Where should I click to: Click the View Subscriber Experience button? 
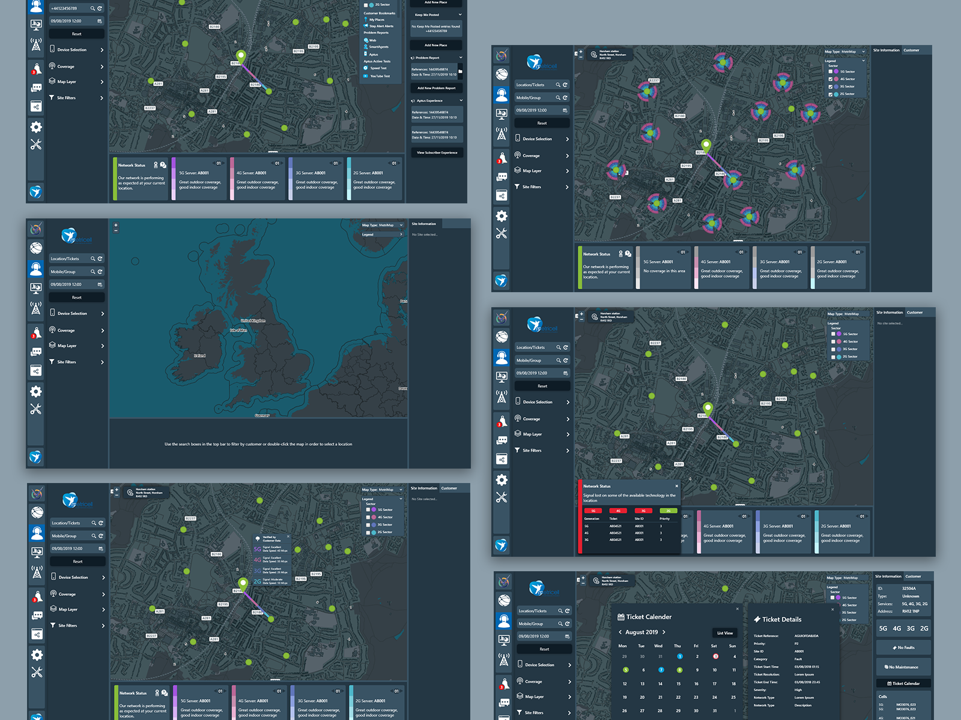tap(437, 152)
